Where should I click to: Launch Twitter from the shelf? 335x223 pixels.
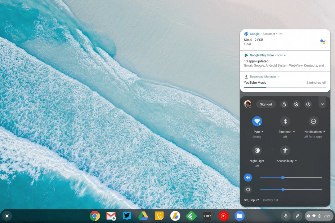click(x=127, y=216)
